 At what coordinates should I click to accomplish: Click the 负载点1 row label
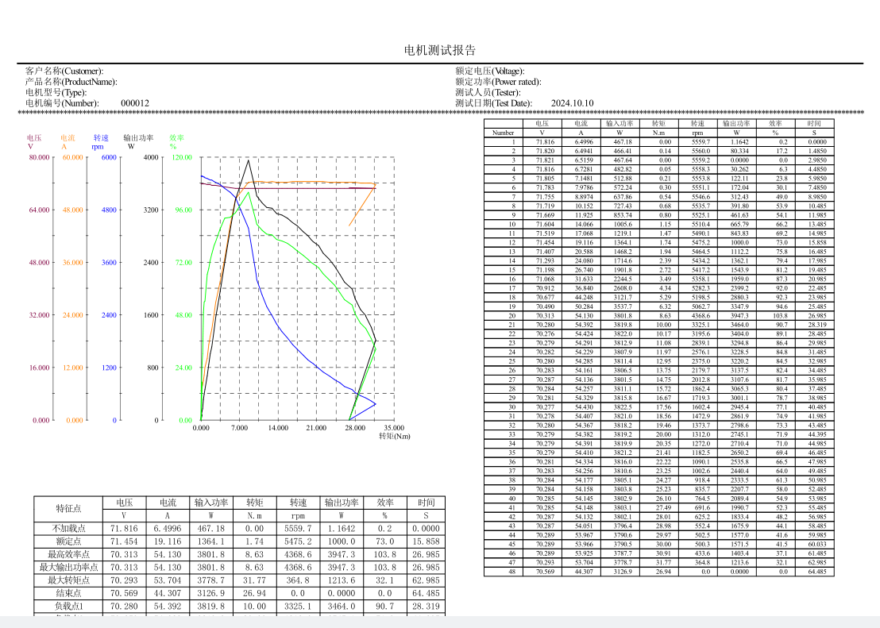(68, 606)
